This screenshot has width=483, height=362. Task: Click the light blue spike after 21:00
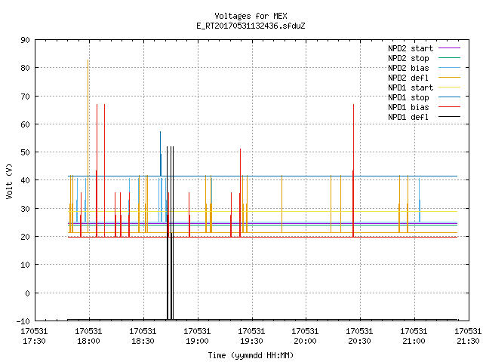420,200
